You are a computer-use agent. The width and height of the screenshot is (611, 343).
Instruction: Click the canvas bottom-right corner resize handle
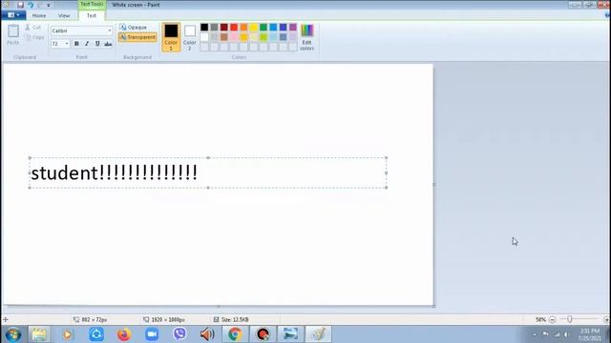click(433, 307)
